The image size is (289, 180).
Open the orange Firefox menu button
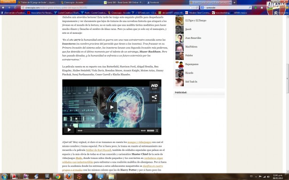8,1
